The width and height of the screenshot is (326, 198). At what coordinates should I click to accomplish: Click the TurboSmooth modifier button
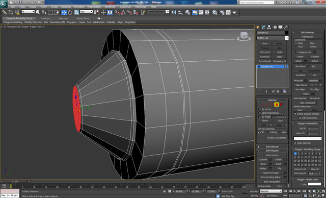coord(265,61)
